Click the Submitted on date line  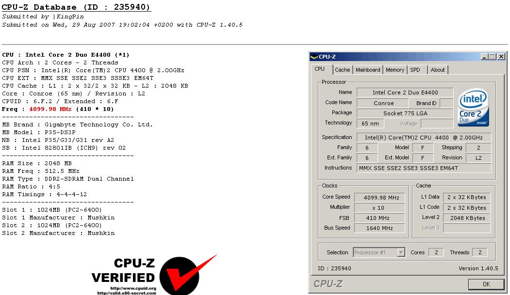(122, 25)
